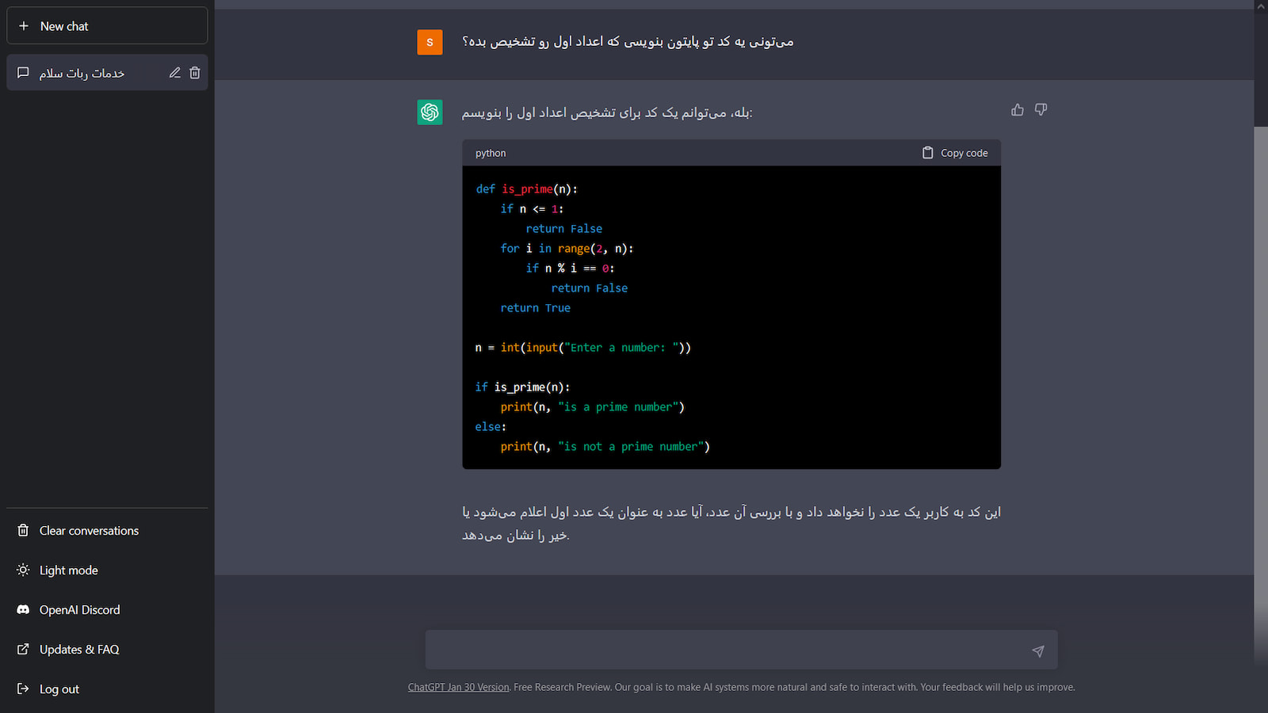Viewport: 1268px width, 713px height.
Task: Click the code line 'def is_prime(n):'
Action: click(x=527, y=189)
